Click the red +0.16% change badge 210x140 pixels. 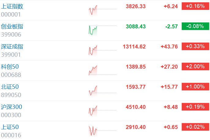point(195,6)
